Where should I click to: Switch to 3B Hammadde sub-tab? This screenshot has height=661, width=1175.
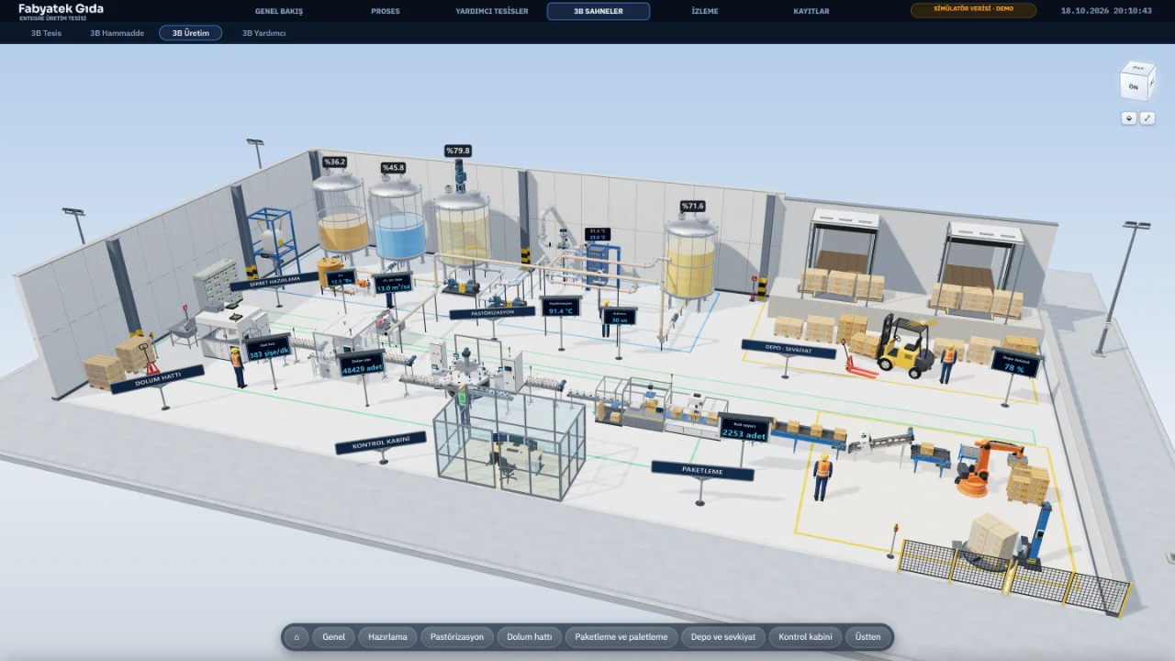click(x=117, y=33)
